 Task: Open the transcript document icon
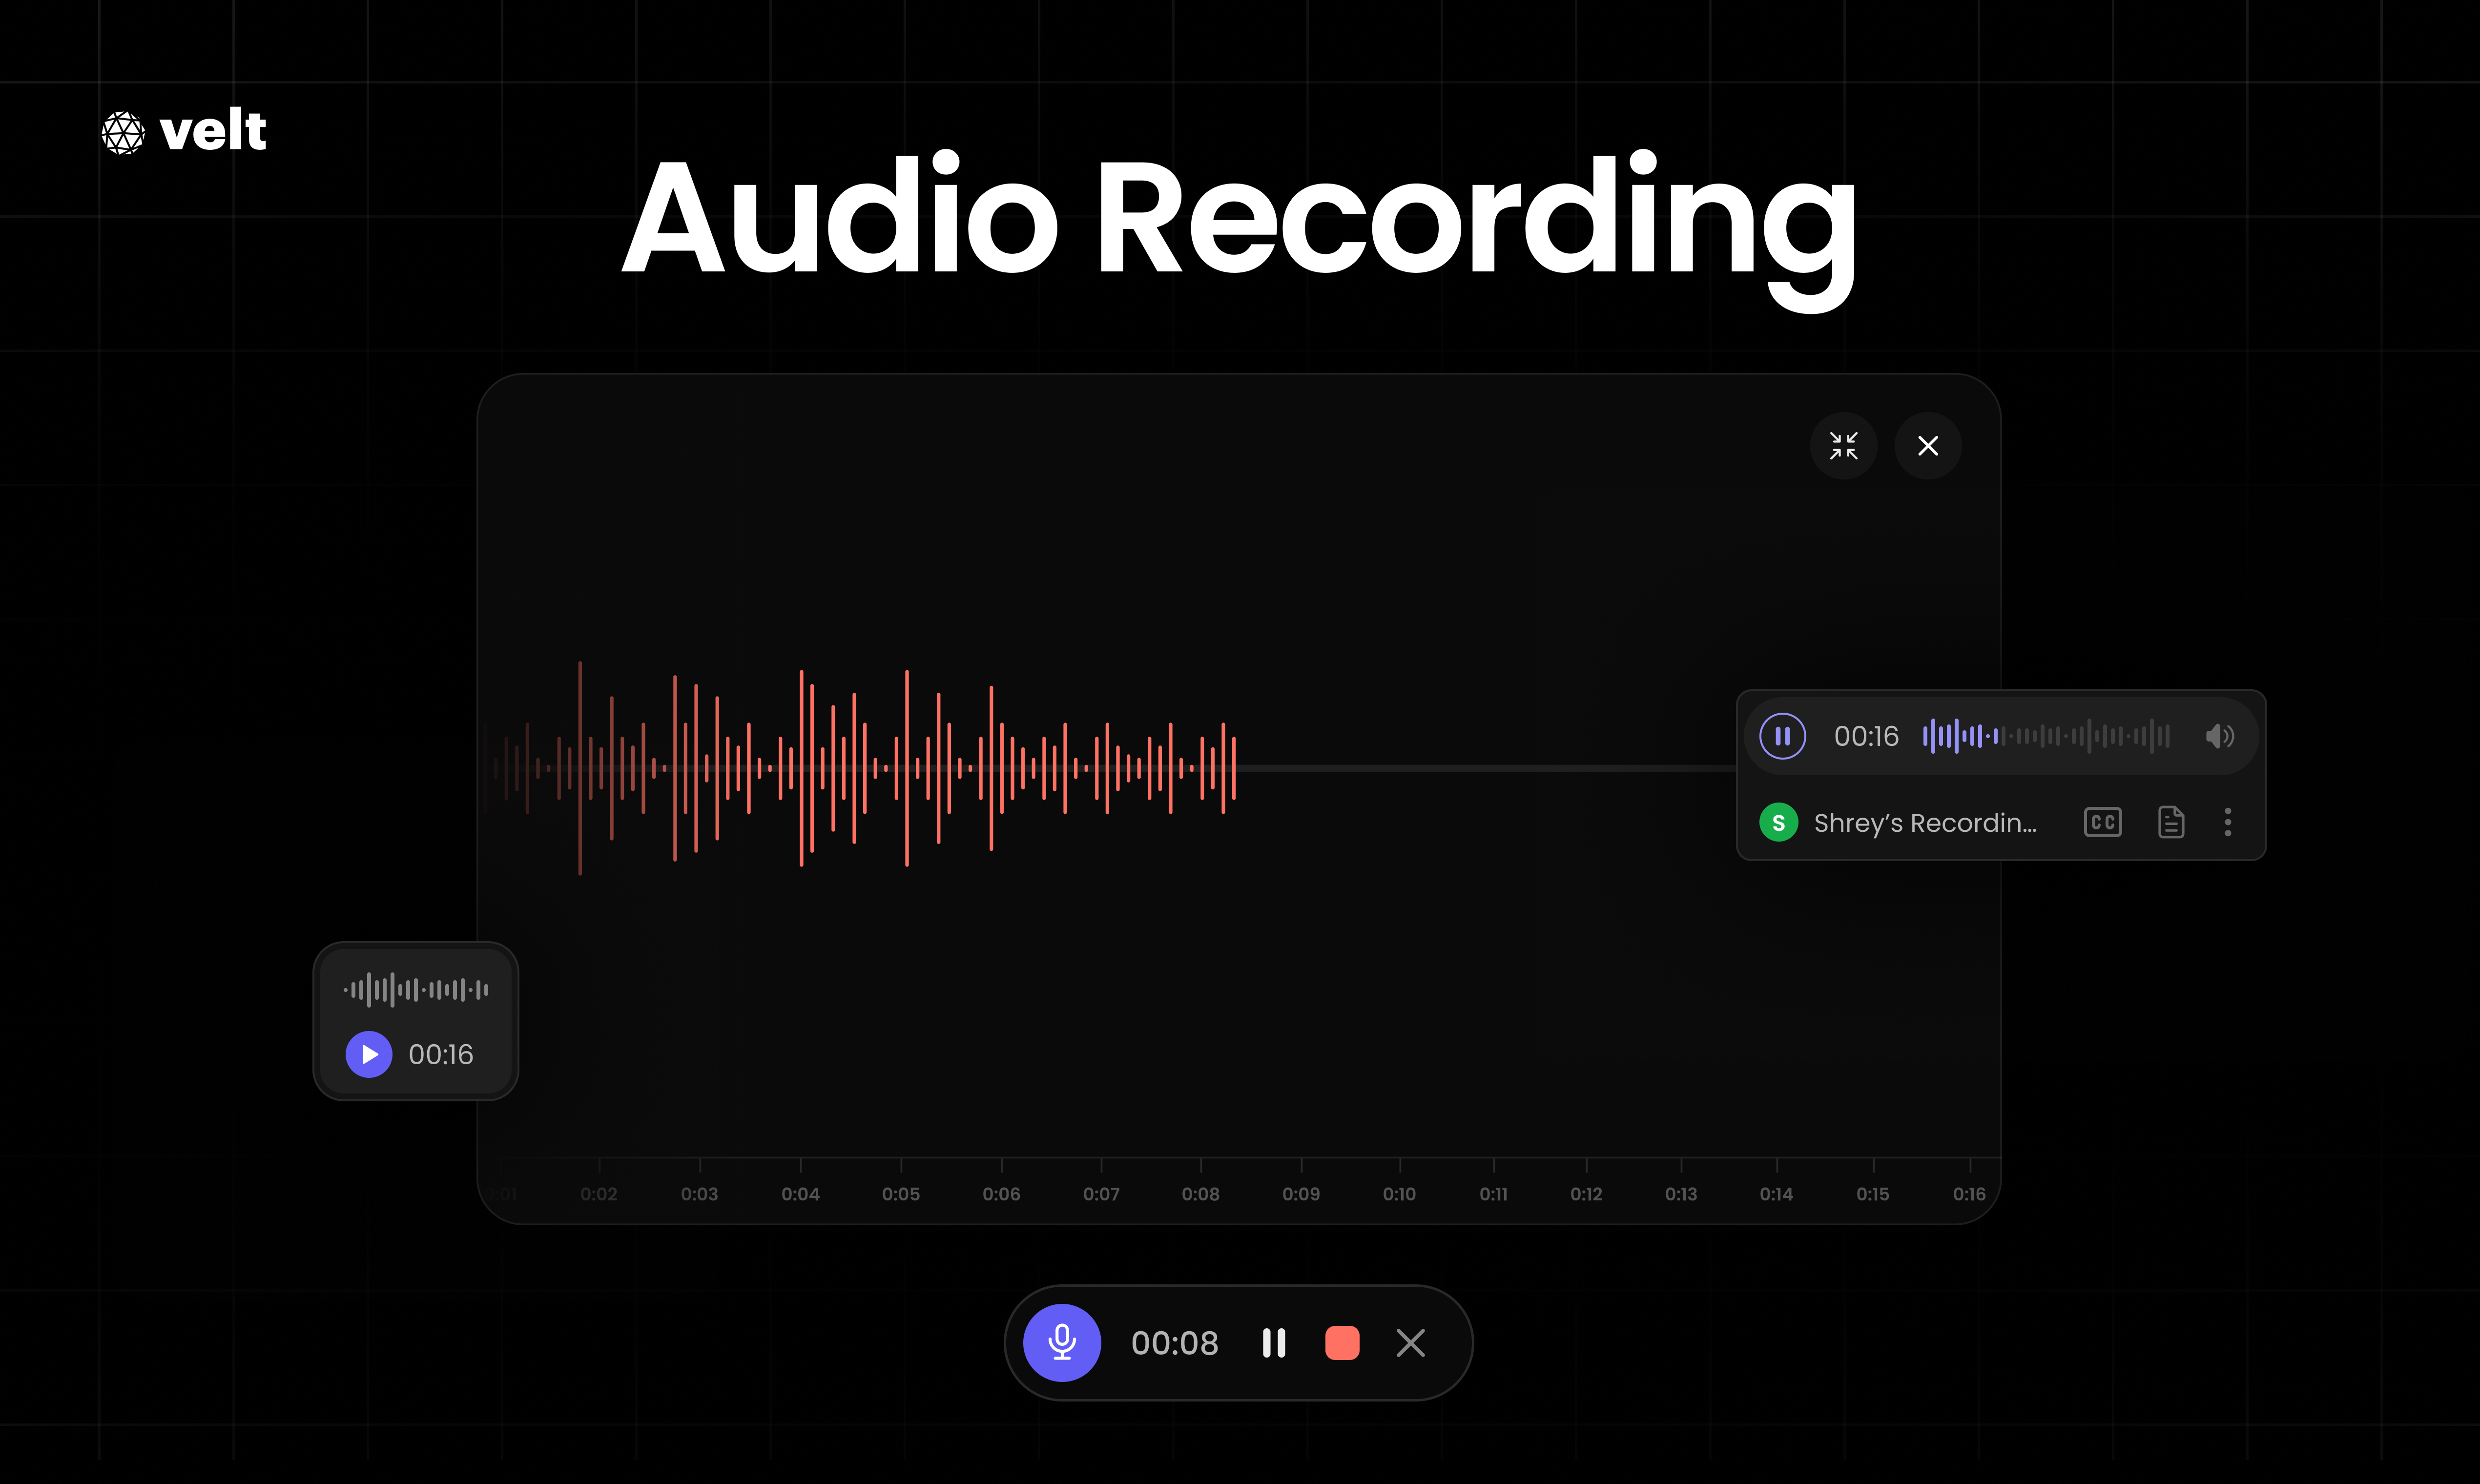coord(2170,823)
